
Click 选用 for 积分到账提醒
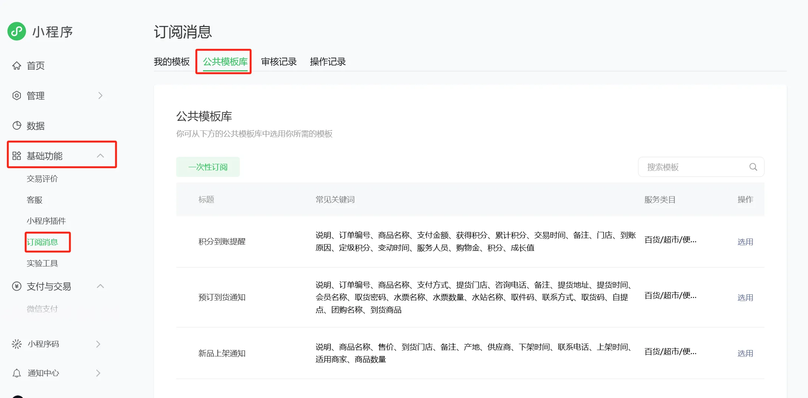click(746, 242)
